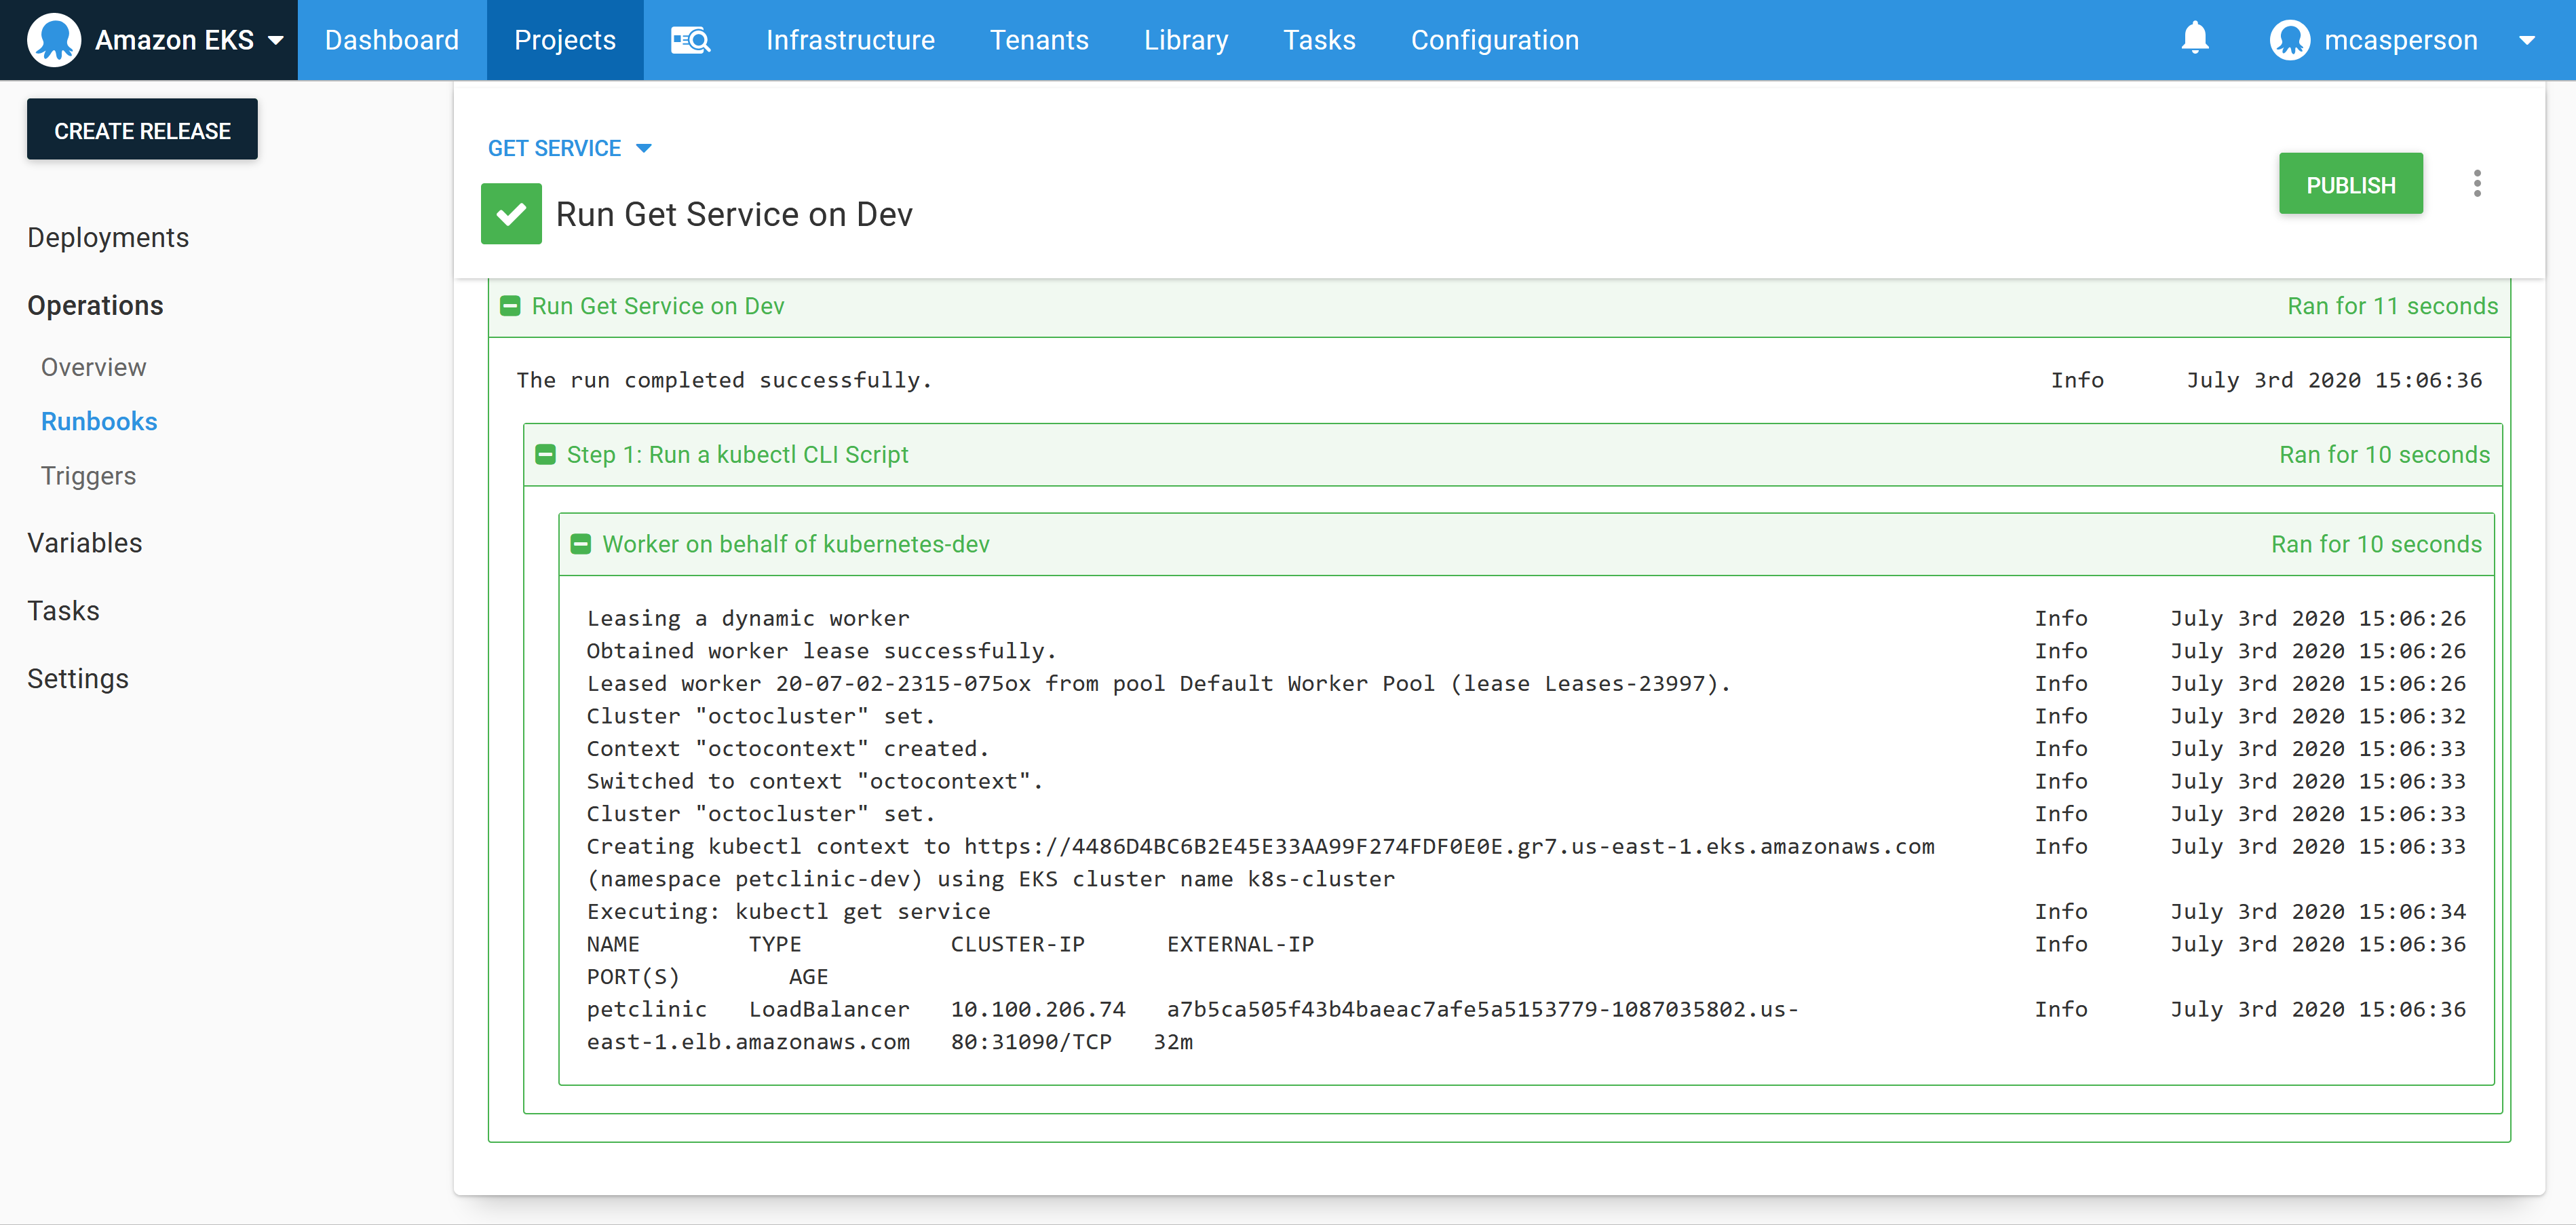
Task: Click the CREATE RELEASE button
Action: coord(142,130)
